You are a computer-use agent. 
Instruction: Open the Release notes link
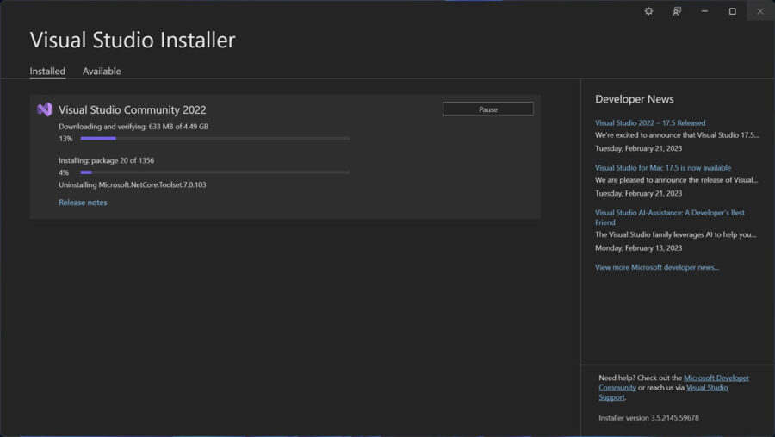[x=83, y=203]
